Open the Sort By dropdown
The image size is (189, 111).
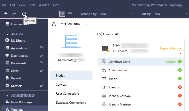(x=169, y=14)
